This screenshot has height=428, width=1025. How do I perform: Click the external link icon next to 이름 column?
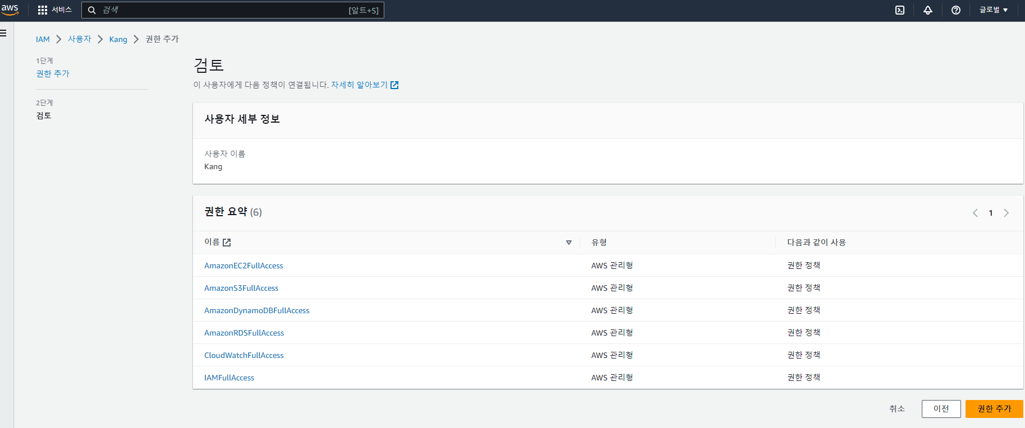coord(227,243)
